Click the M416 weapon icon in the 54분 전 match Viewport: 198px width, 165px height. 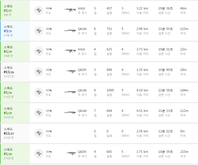click(70, 51)
